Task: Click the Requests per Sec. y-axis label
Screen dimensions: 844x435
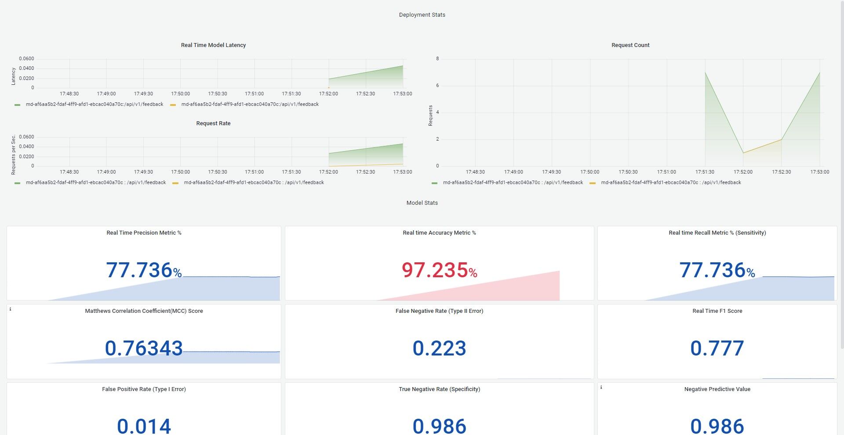Action: pyautogui.click(x=13, y=155)
